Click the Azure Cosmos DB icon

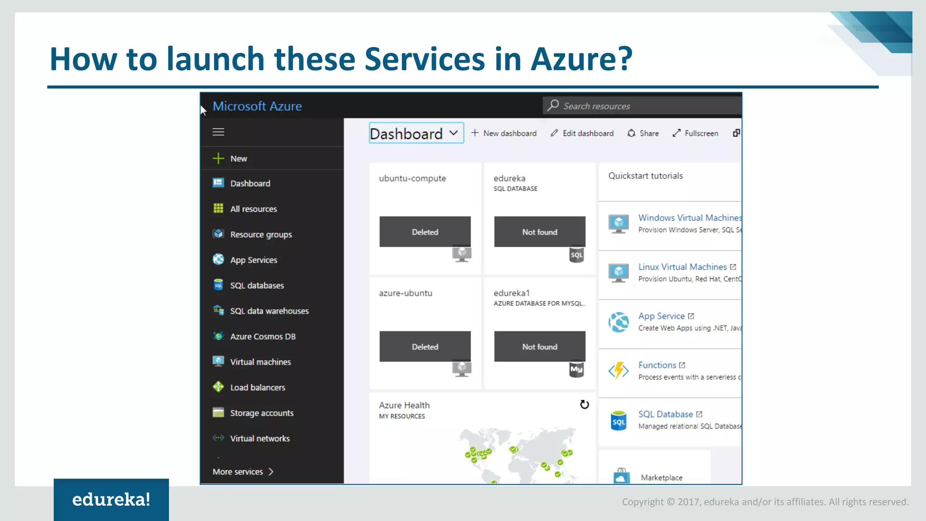(x=218, y=336)
